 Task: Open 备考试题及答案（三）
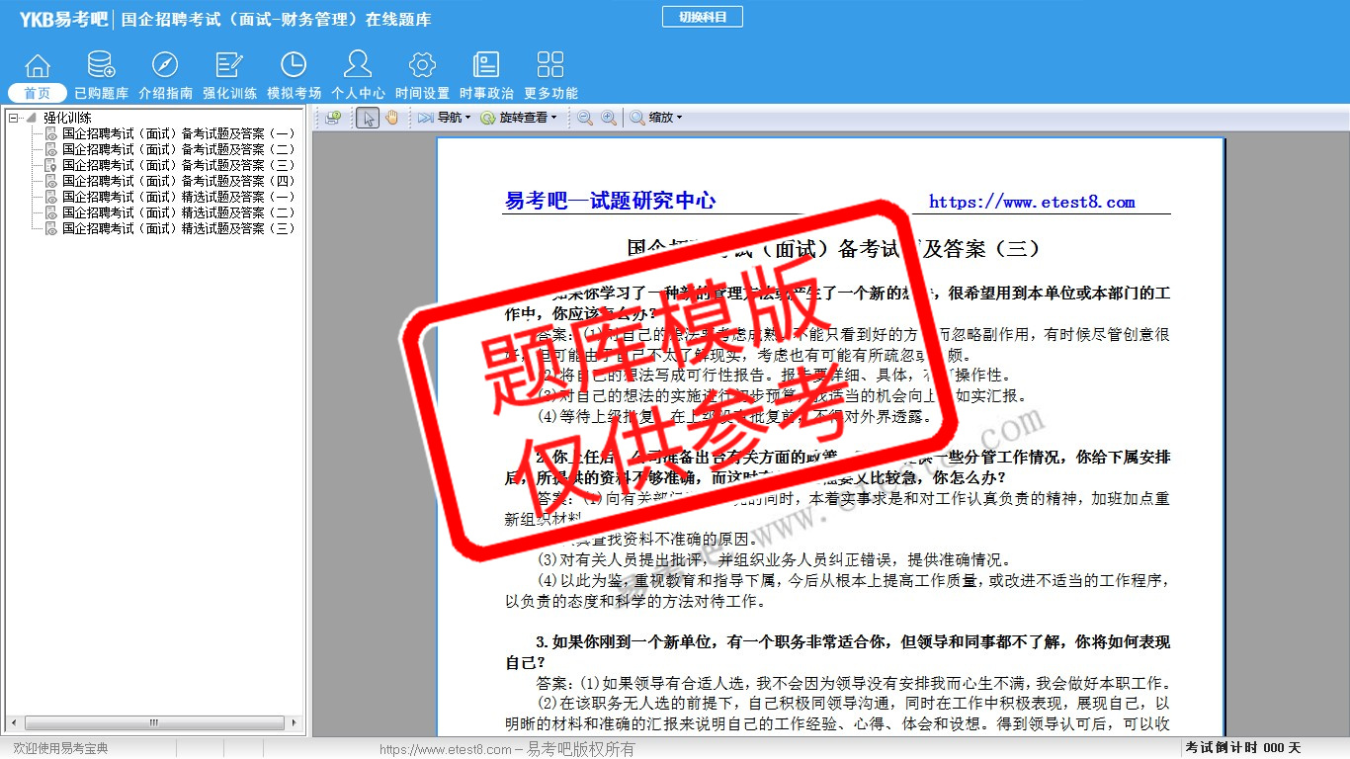coord(178,165)
